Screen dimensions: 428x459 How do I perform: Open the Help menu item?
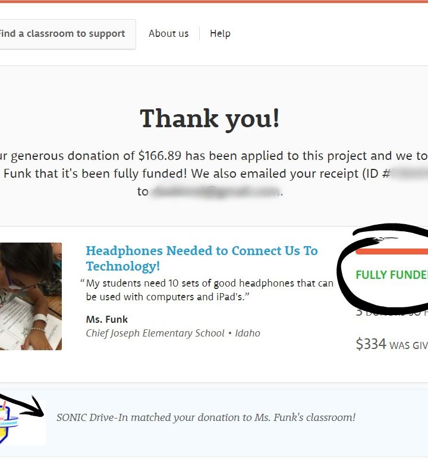click(220, 34)
